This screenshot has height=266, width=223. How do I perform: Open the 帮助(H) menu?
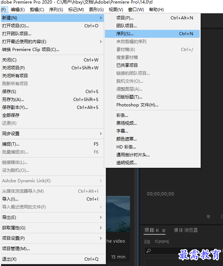tap(156, 10)
